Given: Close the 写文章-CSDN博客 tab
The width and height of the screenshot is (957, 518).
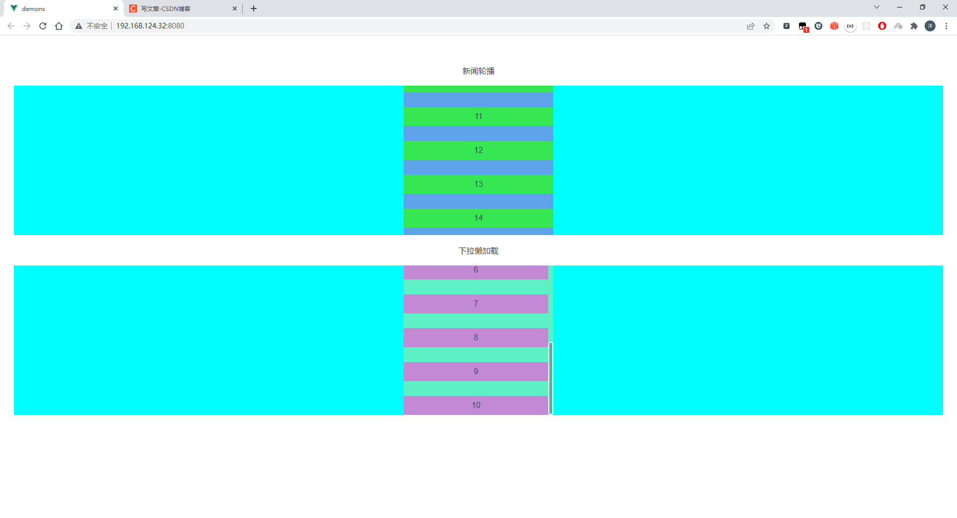Looking at the screenshot, I should pos(235,8).
